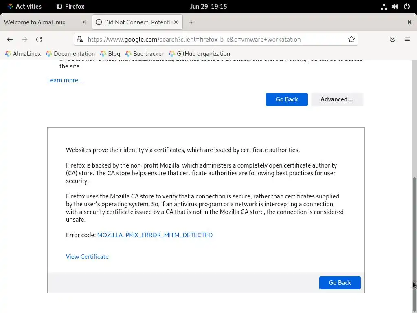Open Blog bookmark
This screenshot has height=313, width=417.
click(x=110, y=54)
